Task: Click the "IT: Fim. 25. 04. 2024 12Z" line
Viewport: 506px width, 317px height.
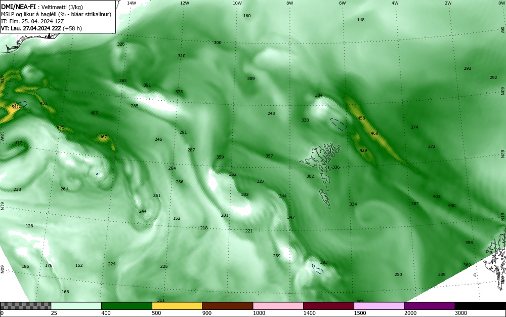Action: click(32, 21)
